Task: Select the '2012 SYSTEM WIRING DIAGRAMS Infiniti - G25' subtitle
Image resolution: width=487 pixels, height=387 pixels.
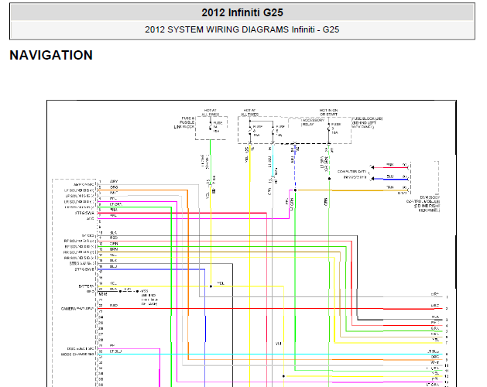Action: pyautogui.click(x=242, y=29)
